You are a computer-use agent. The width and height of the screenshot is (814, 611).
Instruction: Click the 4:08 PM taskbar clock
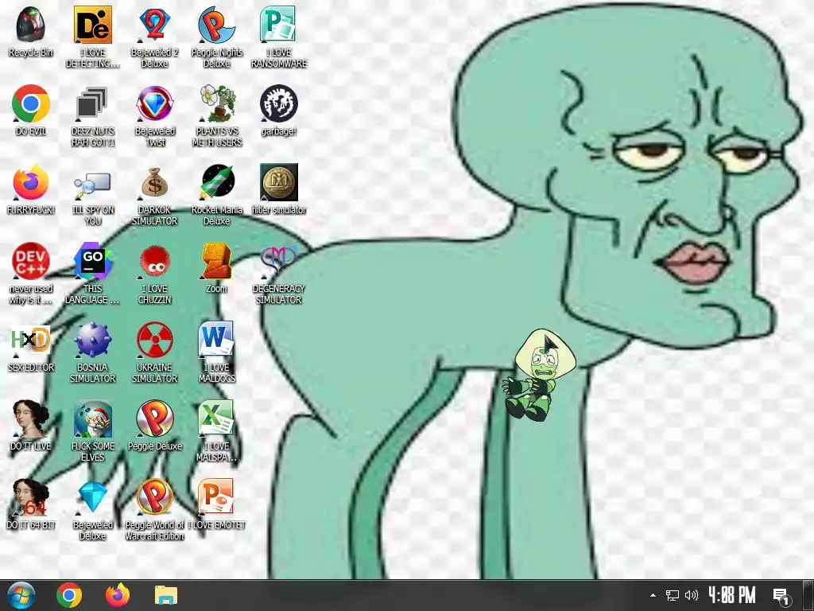(731, 595)
